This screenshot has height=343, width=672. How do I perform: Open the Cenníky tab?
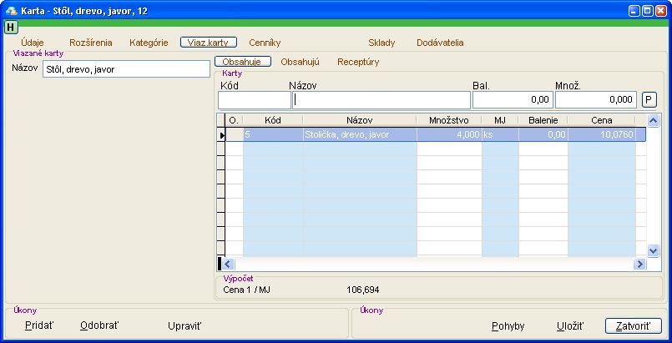click(265, 43)
